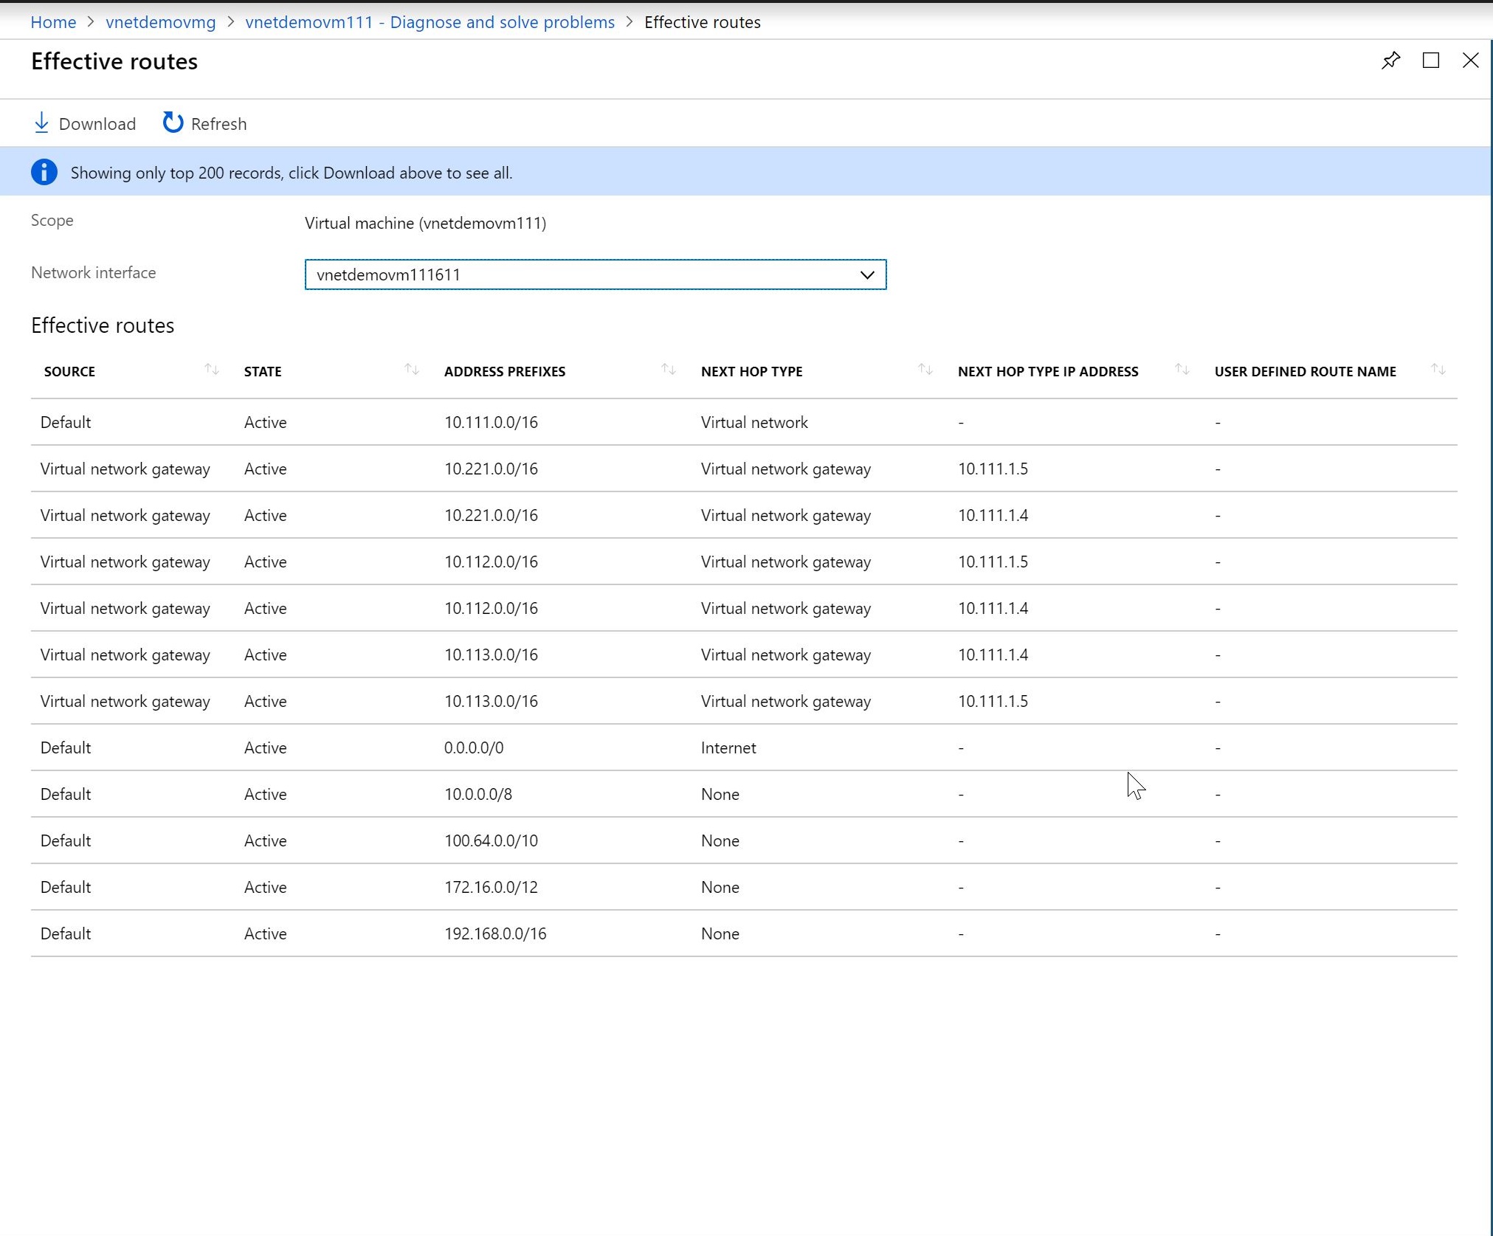Click the Effective routes section heading above table
The width and height of the screenshot is (1493, 1236).
coord(103,325)
